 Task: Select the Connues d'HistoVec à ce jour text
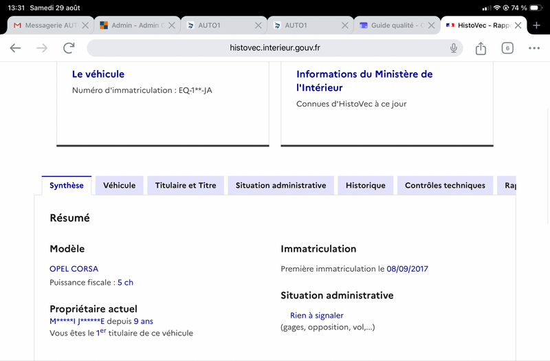click(x=351, y=104)
